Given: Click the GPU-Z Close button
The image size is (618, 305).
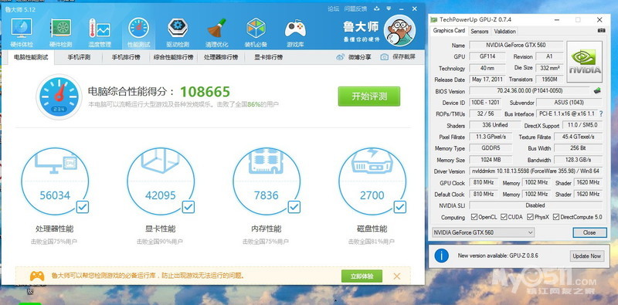Looking at the screenshot, I should (589, 232).
